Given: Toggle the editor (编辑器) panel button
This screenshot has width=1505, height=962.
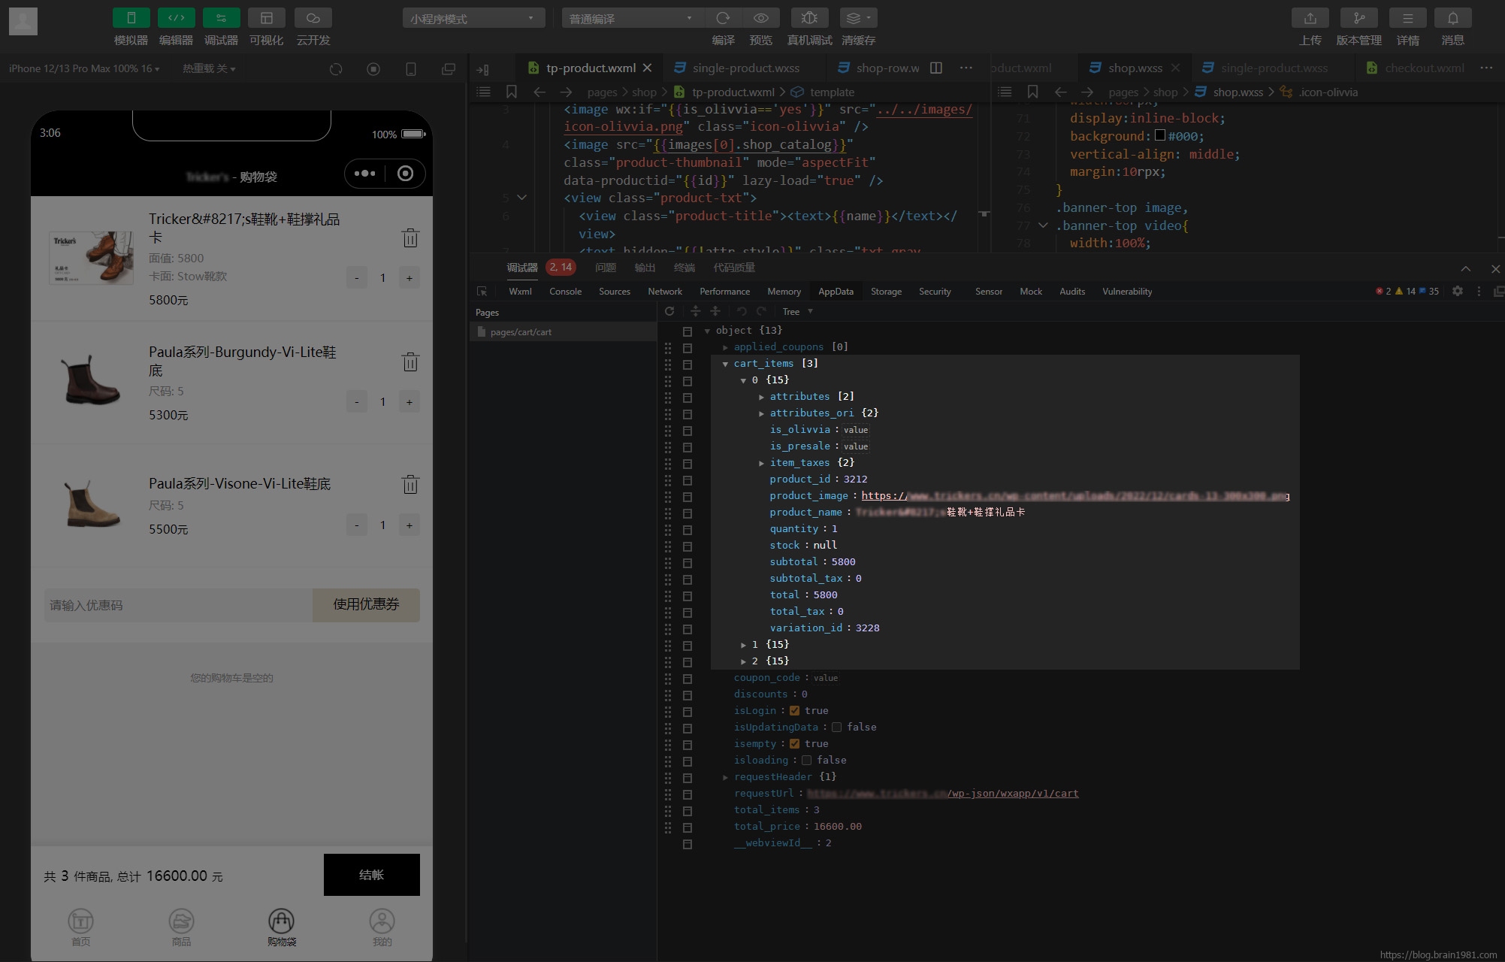Looking at the screenshot, I should click(x=176, y=18).
